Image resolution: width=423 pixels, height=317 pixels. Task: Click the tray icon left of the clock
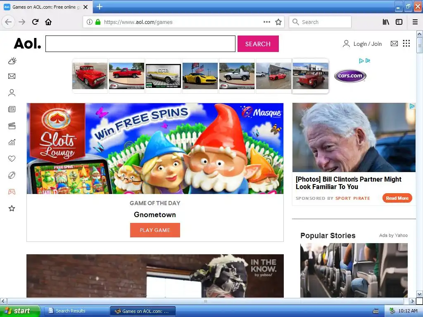coord(392,311)
